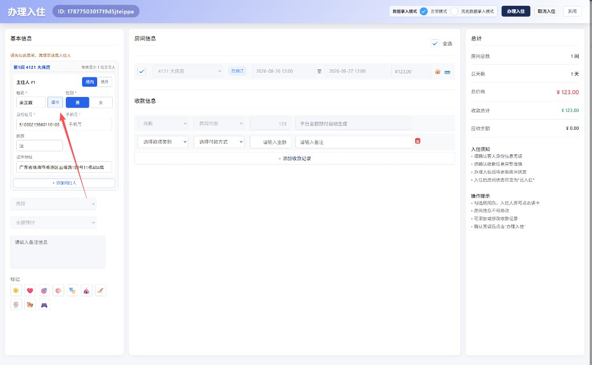Viewport: 592px width, 365px height.
Task: Click the 民族 ethnicity field
Action: coord(39,146)
